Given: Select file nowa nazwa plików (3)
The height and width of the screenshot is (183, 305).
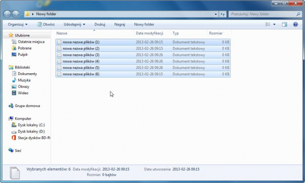Looking at the screenshot, I should tap(81, 55).
